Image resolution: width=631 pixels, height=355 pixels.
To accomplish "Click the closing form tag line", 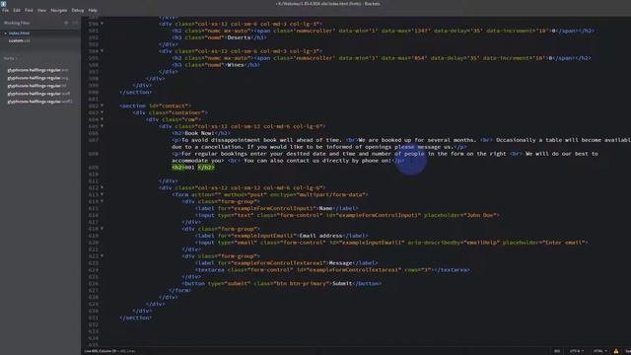I will click(179, 291).
